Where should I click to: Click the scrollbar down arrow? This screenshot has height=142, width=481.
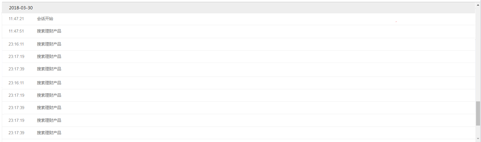pos(478,138)
